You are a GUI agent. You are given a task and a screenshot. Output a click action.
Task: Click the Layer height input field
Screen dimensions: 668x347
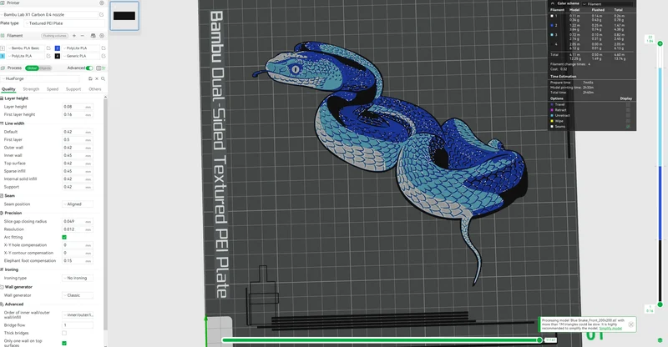(x=78, y=107)
